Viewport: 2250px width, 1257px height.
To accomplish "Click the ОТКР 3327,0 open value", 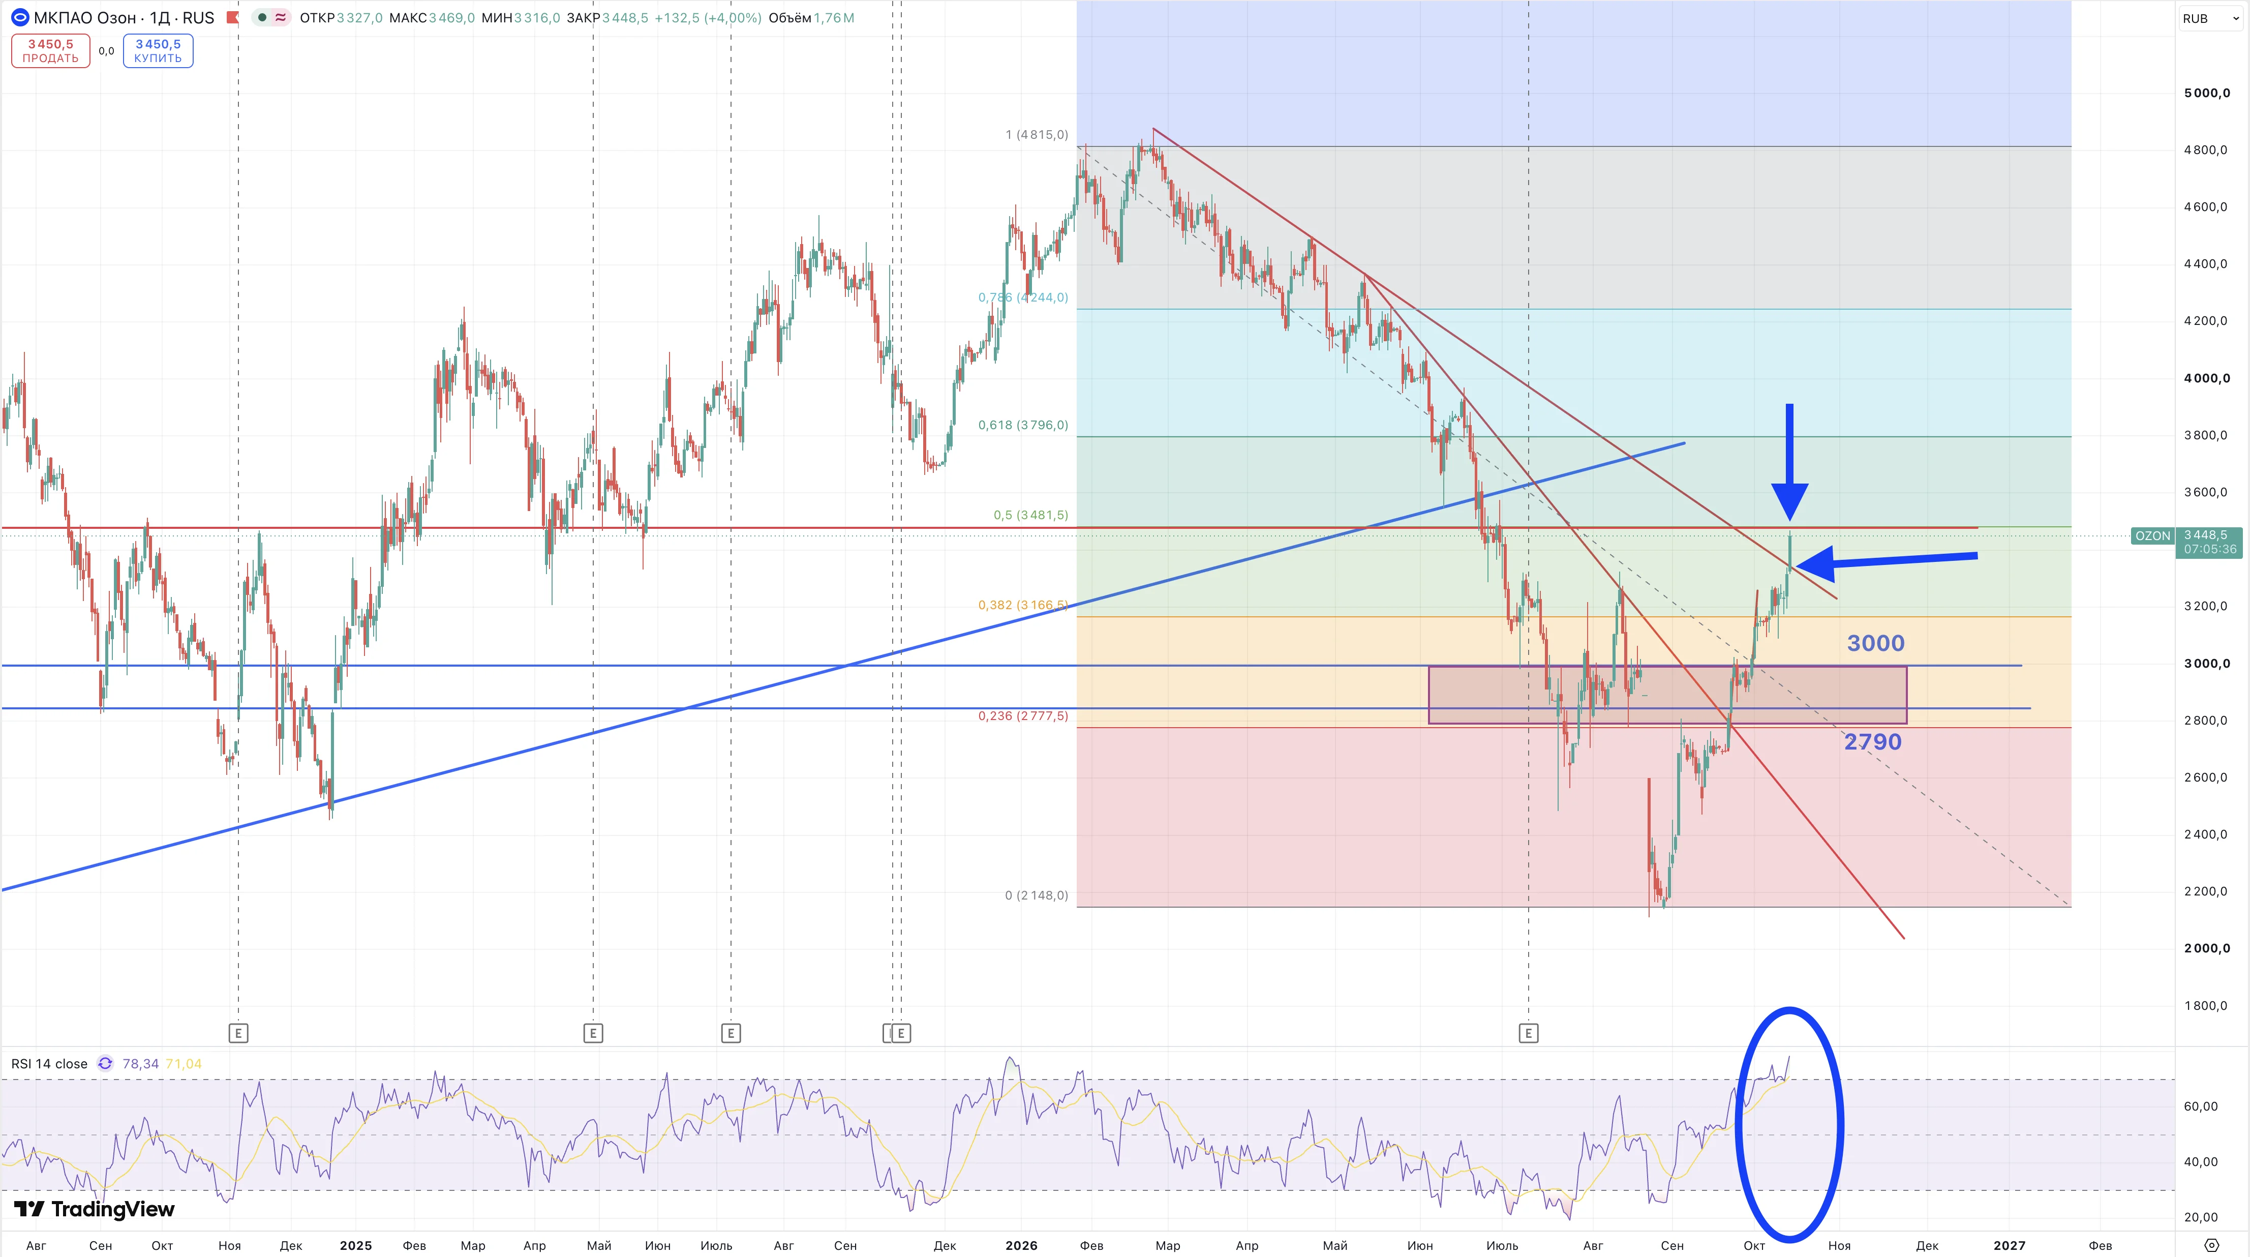I will point(342,17).
